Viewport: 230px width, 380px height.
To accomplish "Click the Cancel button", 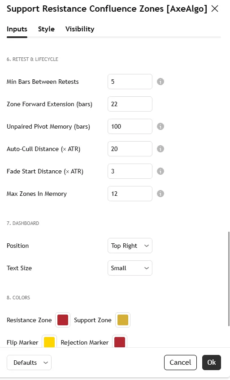I will click(180, 363).
